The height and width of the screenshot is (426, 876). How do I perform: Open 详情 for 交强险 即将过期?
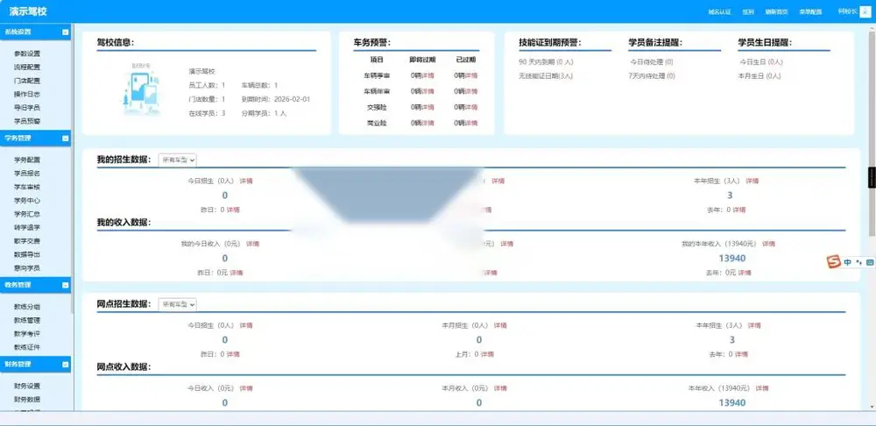tap(427, 107)
